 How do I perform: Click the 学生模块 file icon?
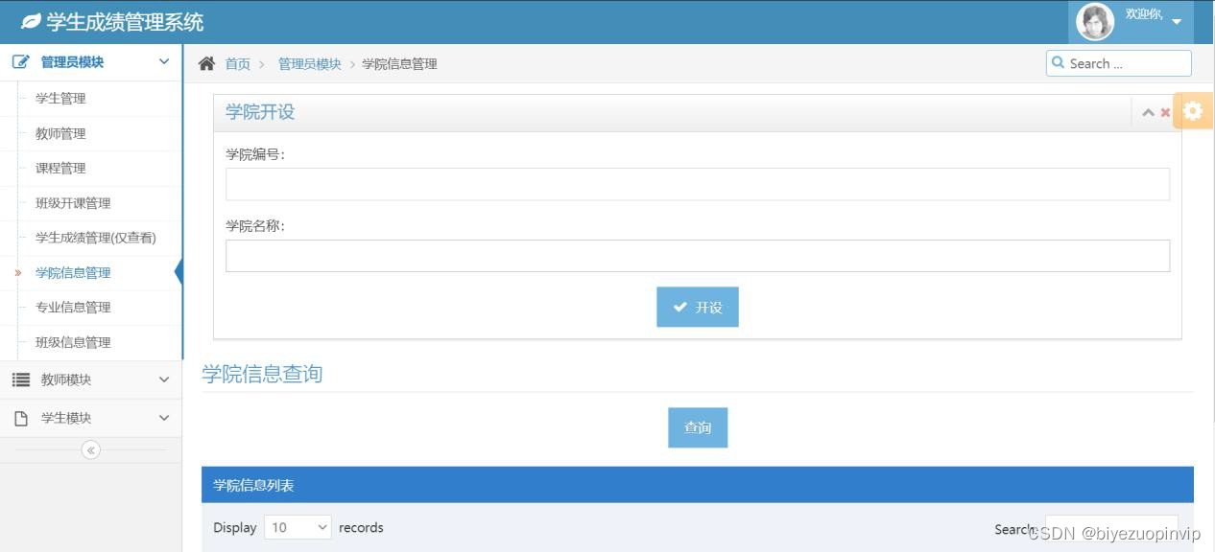pyautogui.click(x=21, y=419)
